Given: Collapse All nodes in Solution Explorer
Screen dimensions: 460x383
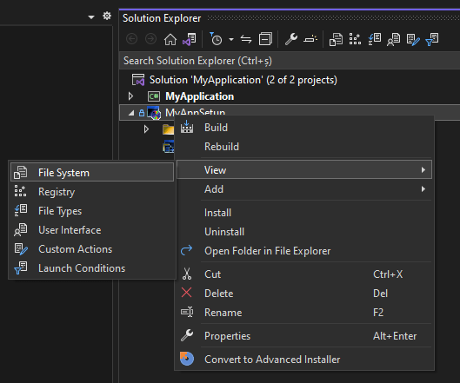Looking at the screenshot, I should pos(265,39).
